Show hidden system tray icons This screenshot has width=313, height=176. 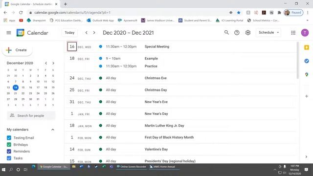click(275, 170)
